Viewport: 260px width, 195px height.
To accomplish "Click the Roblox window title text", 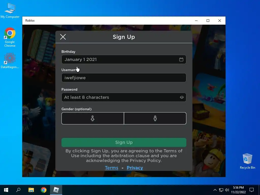I will pos(30,21).
